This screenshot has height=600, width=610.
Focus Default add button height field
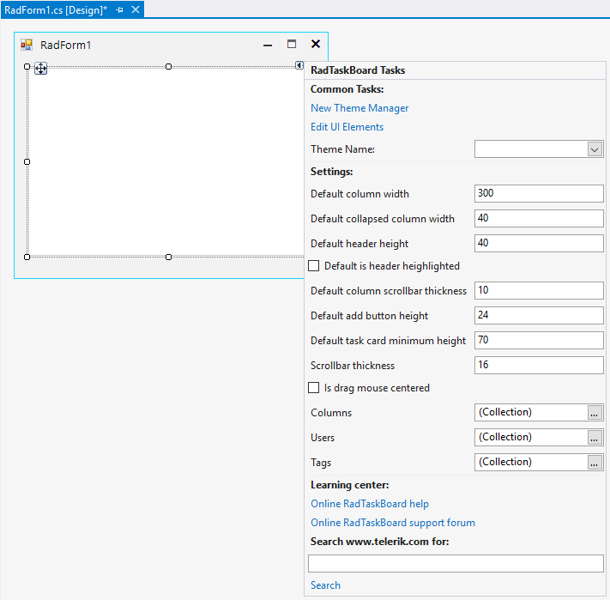pos(539,316)
